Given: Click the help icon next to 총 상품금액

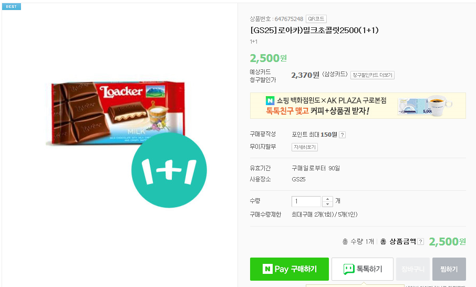Looking at the screenshot, I should pyautogui.click(x=420, y=242).
